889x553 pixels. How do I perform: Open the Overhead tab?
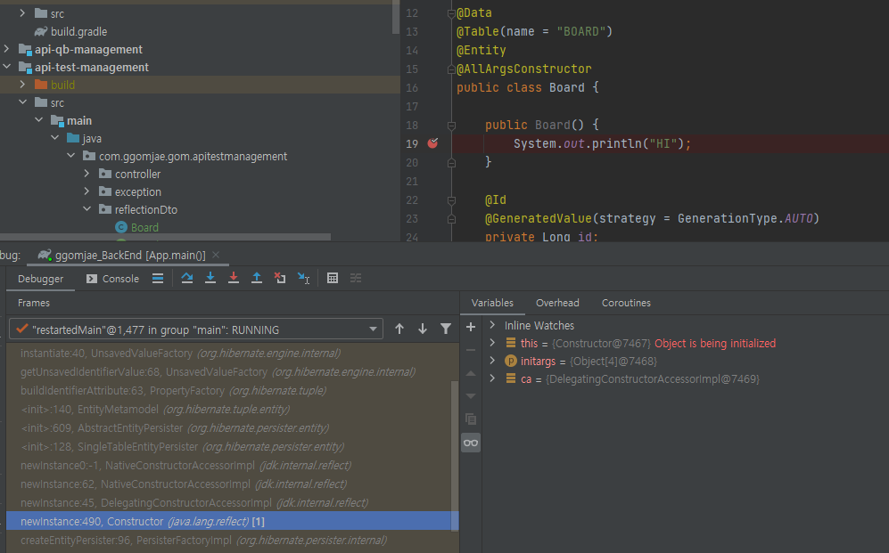(557, 303)
